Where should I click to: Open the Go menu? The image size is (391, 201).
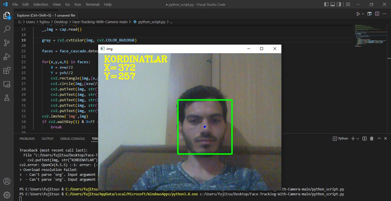68,4
